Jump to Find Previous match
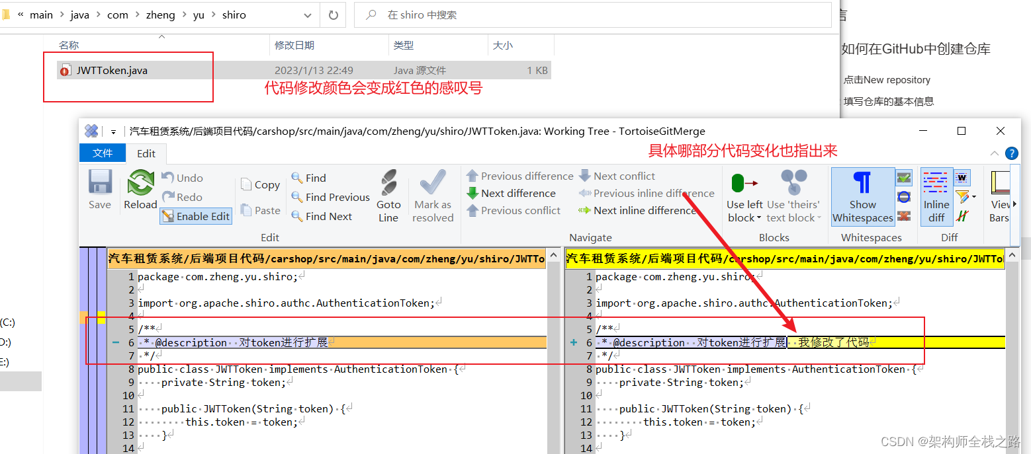Image resolution: width=1031 pixels, height=454 pixels. click(331, 197)
